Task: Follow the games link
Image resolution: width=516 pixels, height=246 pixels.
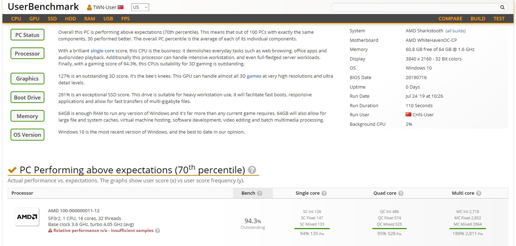Action: (254, 76)
